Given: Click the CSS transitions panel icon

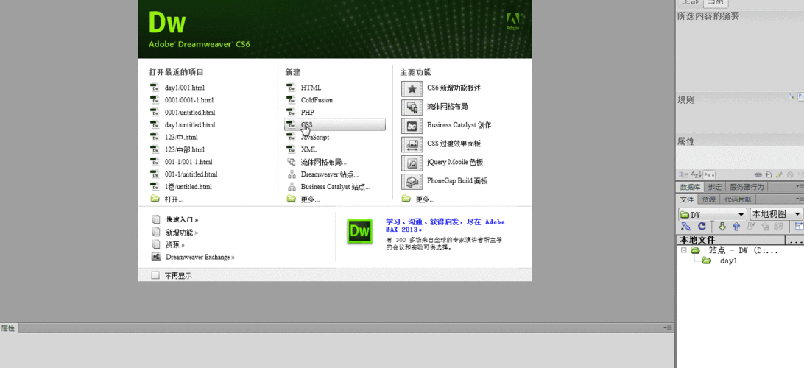Looking at the screenshot, I should (x=412, y=144).
